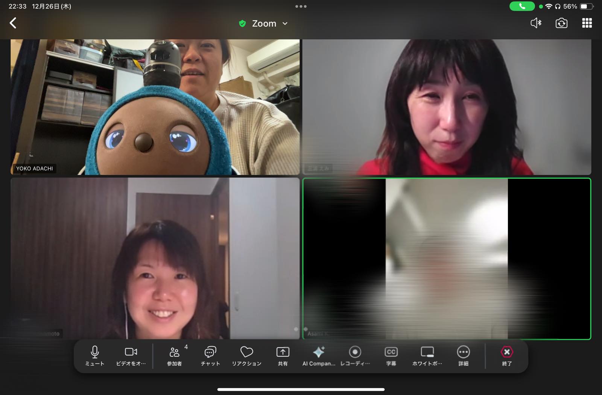Select YOKO ADACHI's video tile
This screenshot has height=395, width=602.
click(x=155, y=107)
